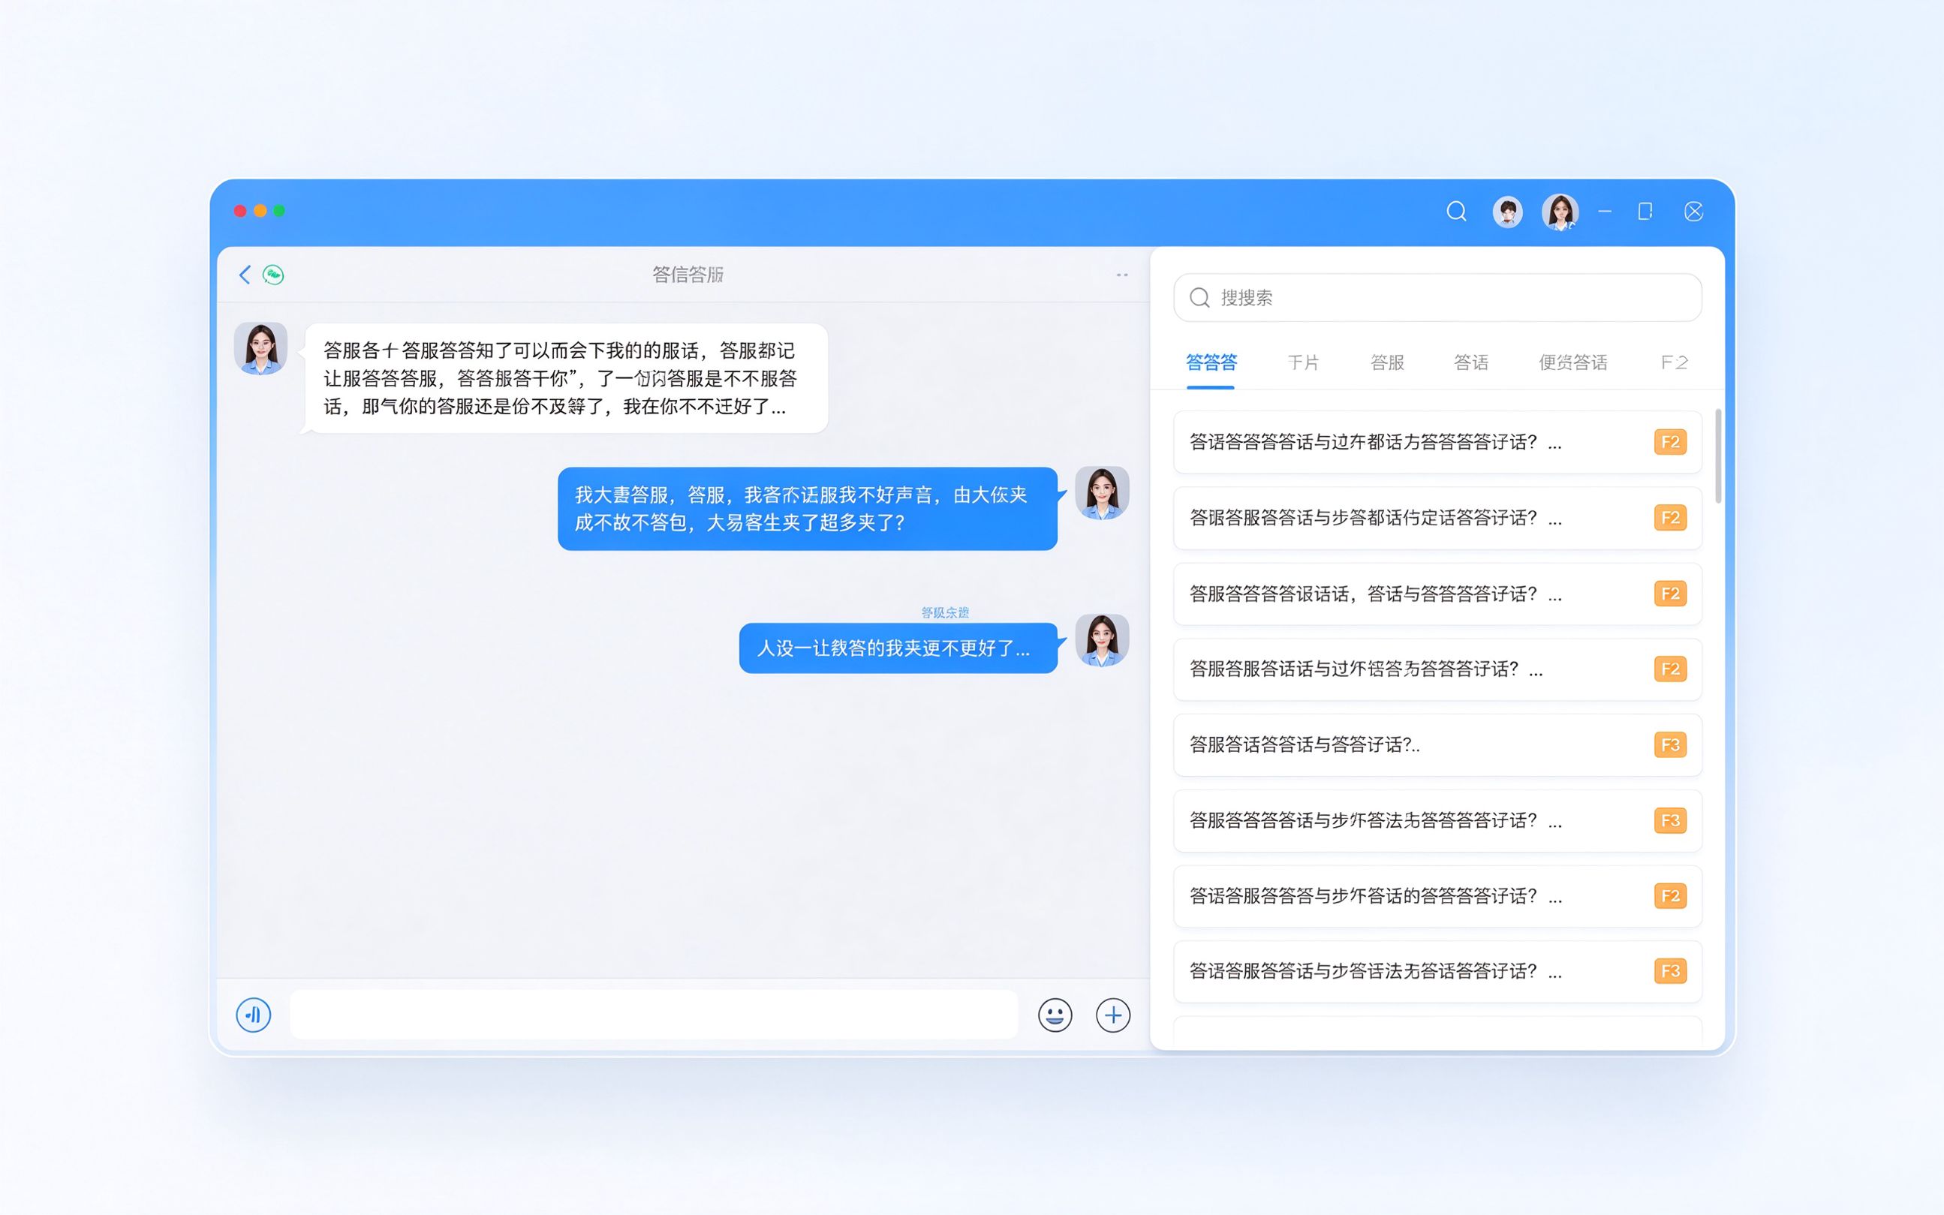The width and height of the screenshot is (1944, 1215).
Task: Select last visible reply starting 答语答服答答话与少
Action: 1437,972
